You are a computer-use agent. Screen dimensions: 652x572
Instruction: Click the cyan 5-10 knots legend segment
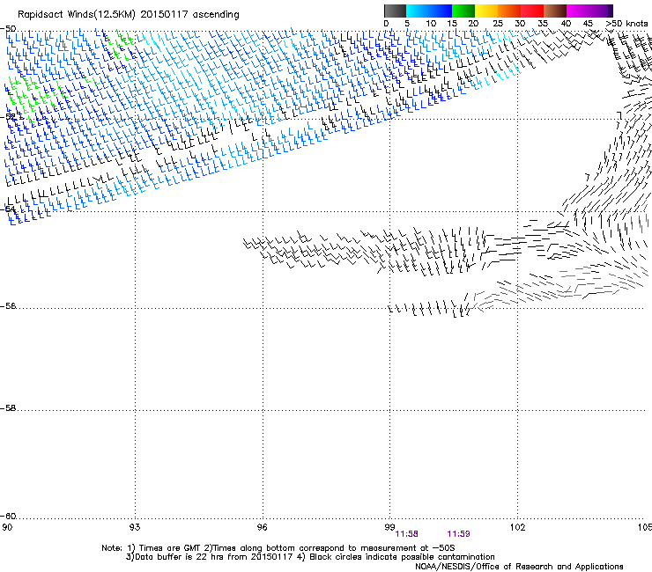pos(418,11)
